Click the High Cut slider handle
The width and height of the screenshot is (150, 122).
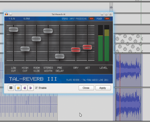25,49
